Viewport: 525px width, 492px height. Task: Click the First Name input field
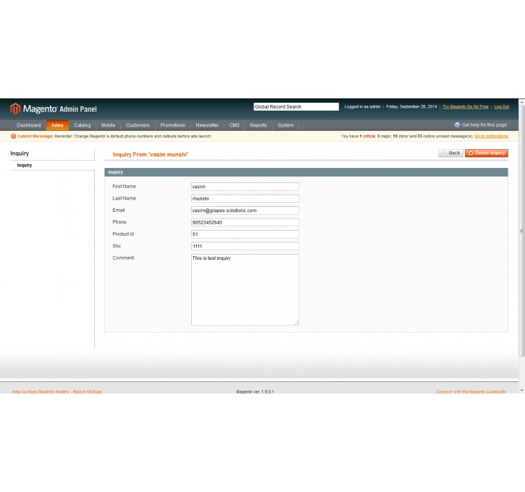[x=245, y=187]
